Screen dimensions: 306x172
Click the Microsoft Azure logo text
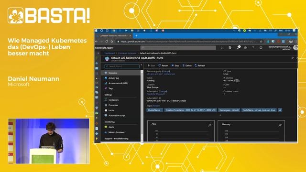[x=104, y=48]
